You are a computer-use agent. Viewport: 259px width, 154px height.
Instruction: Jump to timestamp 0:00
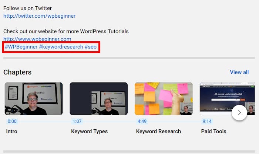[x=12, y=121]
